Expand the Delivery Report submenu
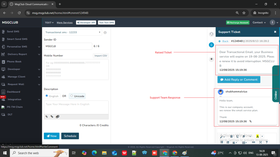Screen dimensions: 280x157 click(x=21, y=54)
